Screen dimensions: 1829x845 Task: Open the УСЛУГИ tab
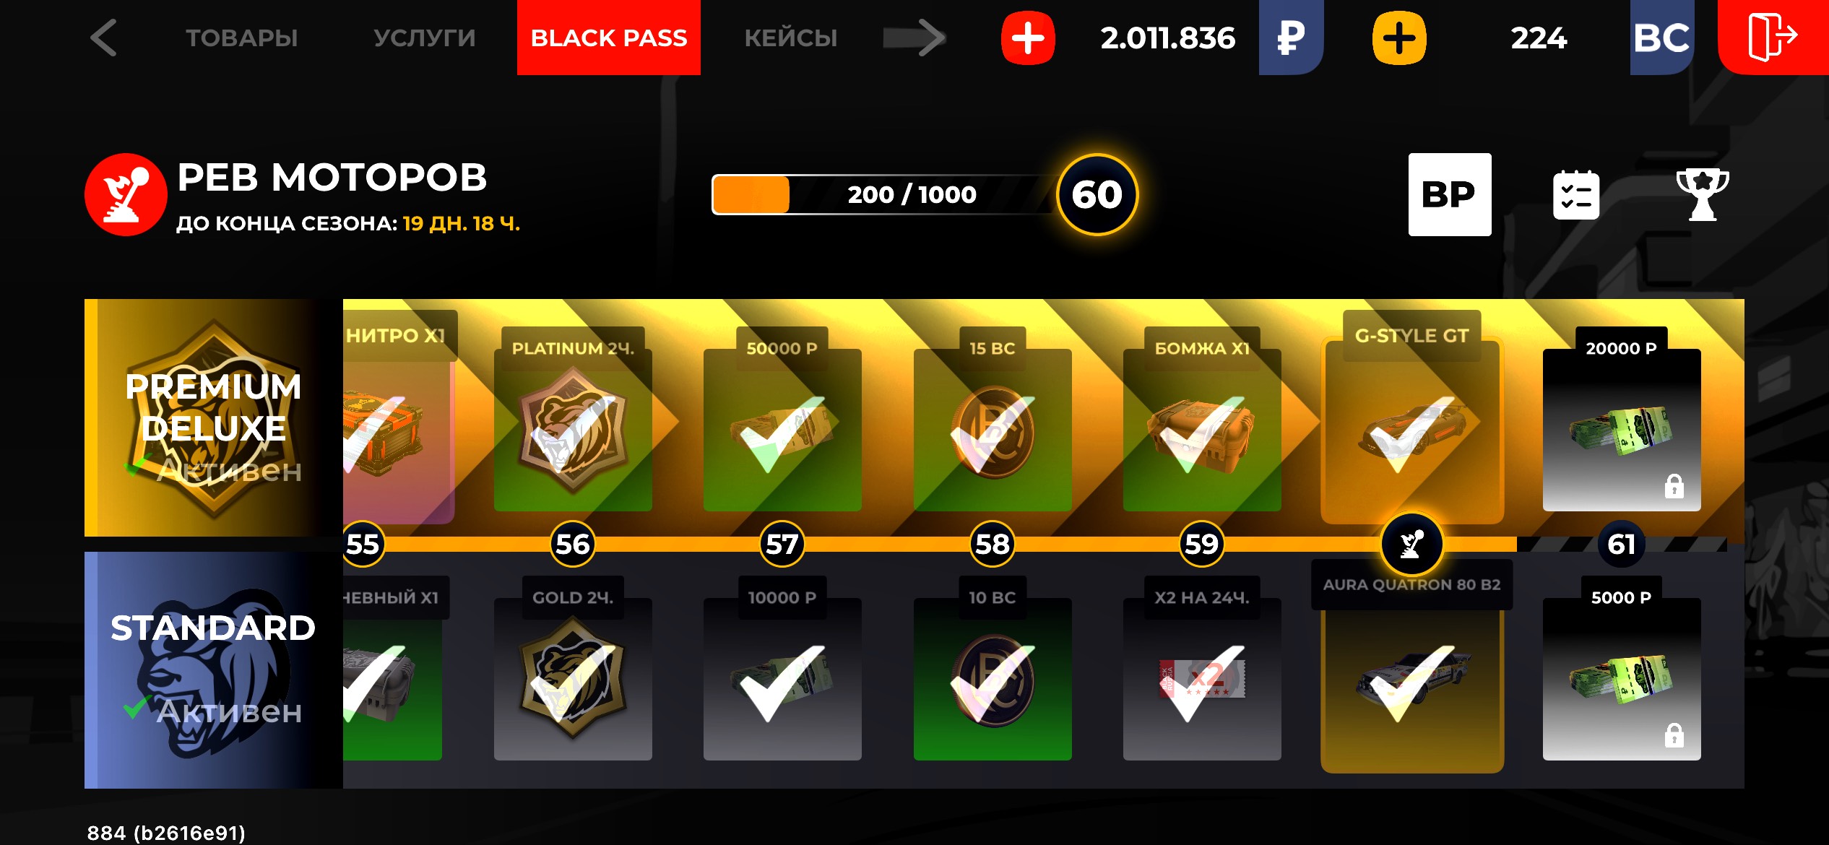[x=425, y=38]
